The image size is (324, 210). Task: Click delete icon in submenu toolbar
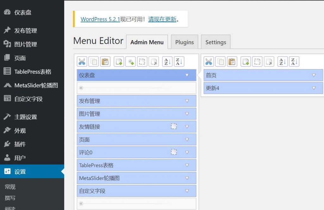269,62
